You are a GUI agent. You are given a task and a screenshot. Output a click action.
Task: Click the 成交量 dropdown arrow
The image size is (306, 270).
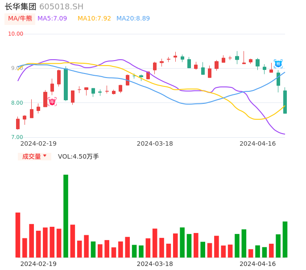point(45,156)
